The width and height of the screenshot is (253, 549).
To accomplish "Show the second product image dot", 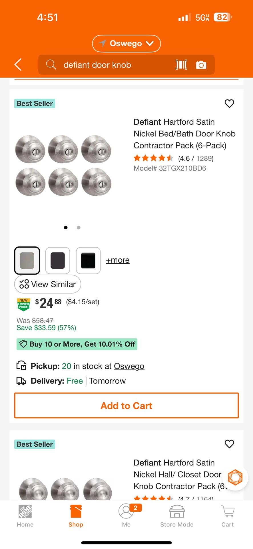I will tap(79, 228).
